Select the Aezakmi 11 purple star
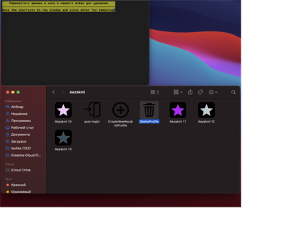 click(x=178, y=110)
